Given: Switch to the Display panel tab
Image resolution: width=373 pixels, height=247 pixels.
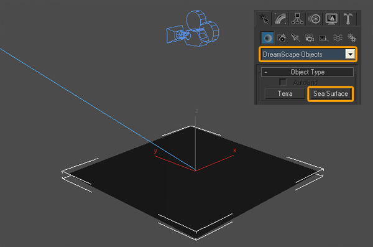Looking at the screenshot, I should click(331, 19).
